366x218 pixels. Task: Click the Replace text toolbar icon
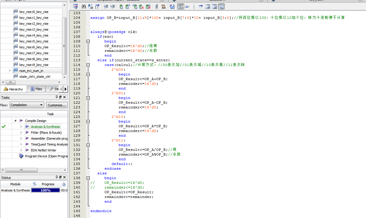click(x=90, y=6)
